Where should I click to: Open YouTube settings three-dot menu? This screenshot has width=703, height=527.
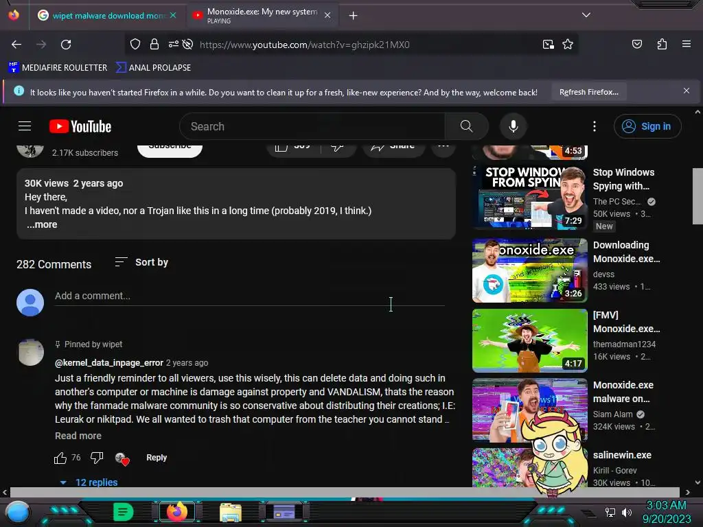pos(595,126)
